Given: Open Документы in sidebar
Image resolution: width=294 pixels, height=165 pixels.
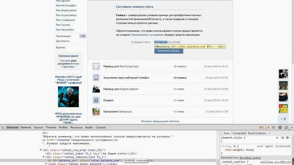Looking at the screenshot, I should [62, 41].
